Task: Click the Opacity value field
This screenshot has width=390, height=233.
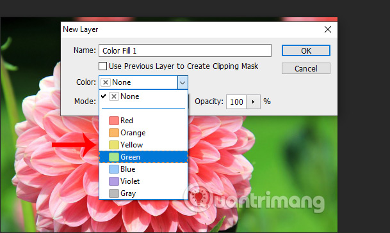Action: [x=236, y=101]
